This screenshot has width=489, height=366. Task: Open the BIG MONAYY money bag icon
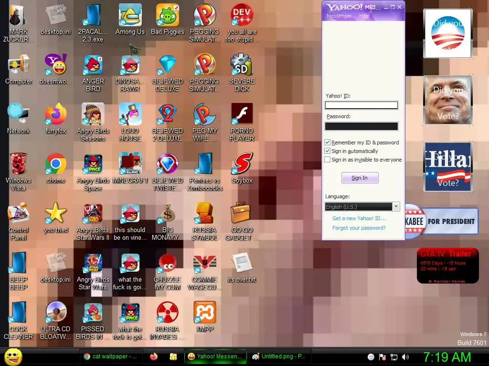point(168,221)
